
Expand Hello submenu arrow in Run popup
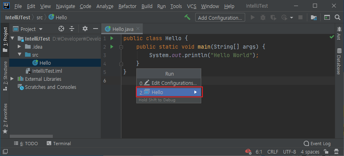(196, 92)
